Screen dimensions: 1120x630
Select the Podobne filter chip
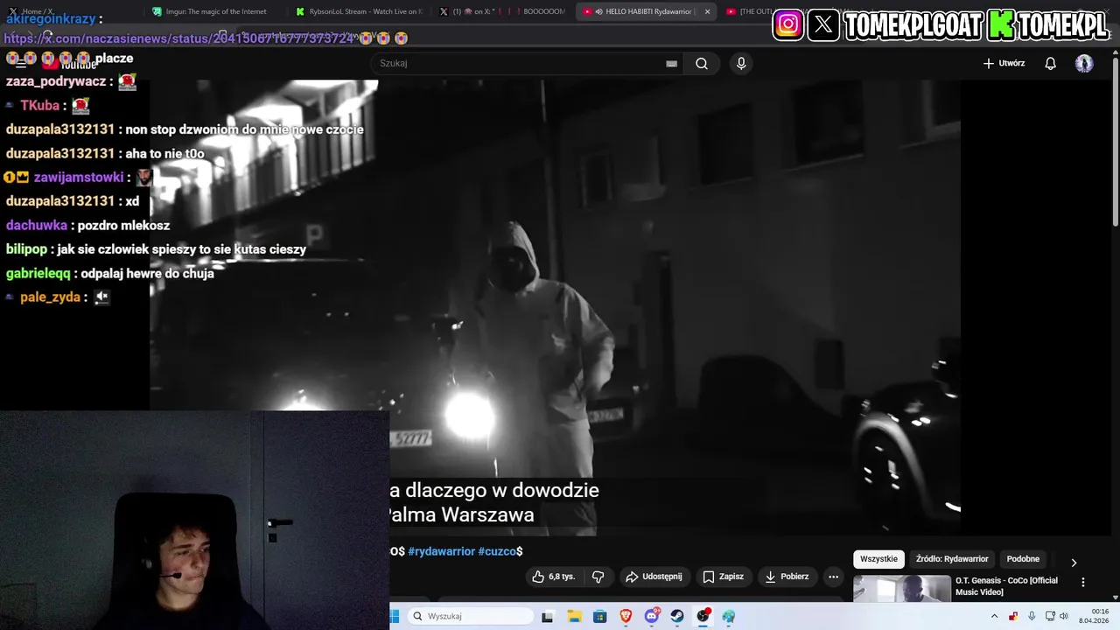[1023, 559]
